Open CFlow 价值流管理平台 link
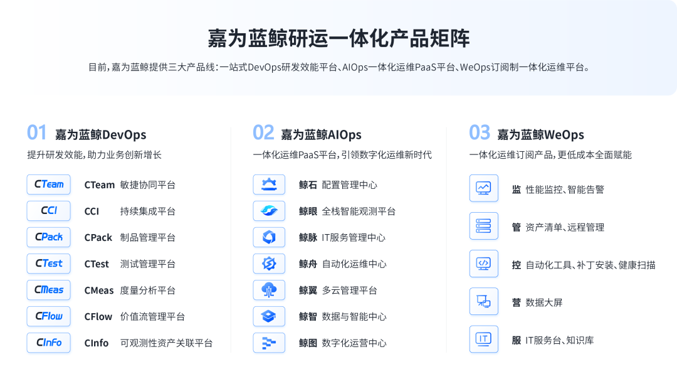The width and height of the screenshot is (677, 369). coord(135,317)
